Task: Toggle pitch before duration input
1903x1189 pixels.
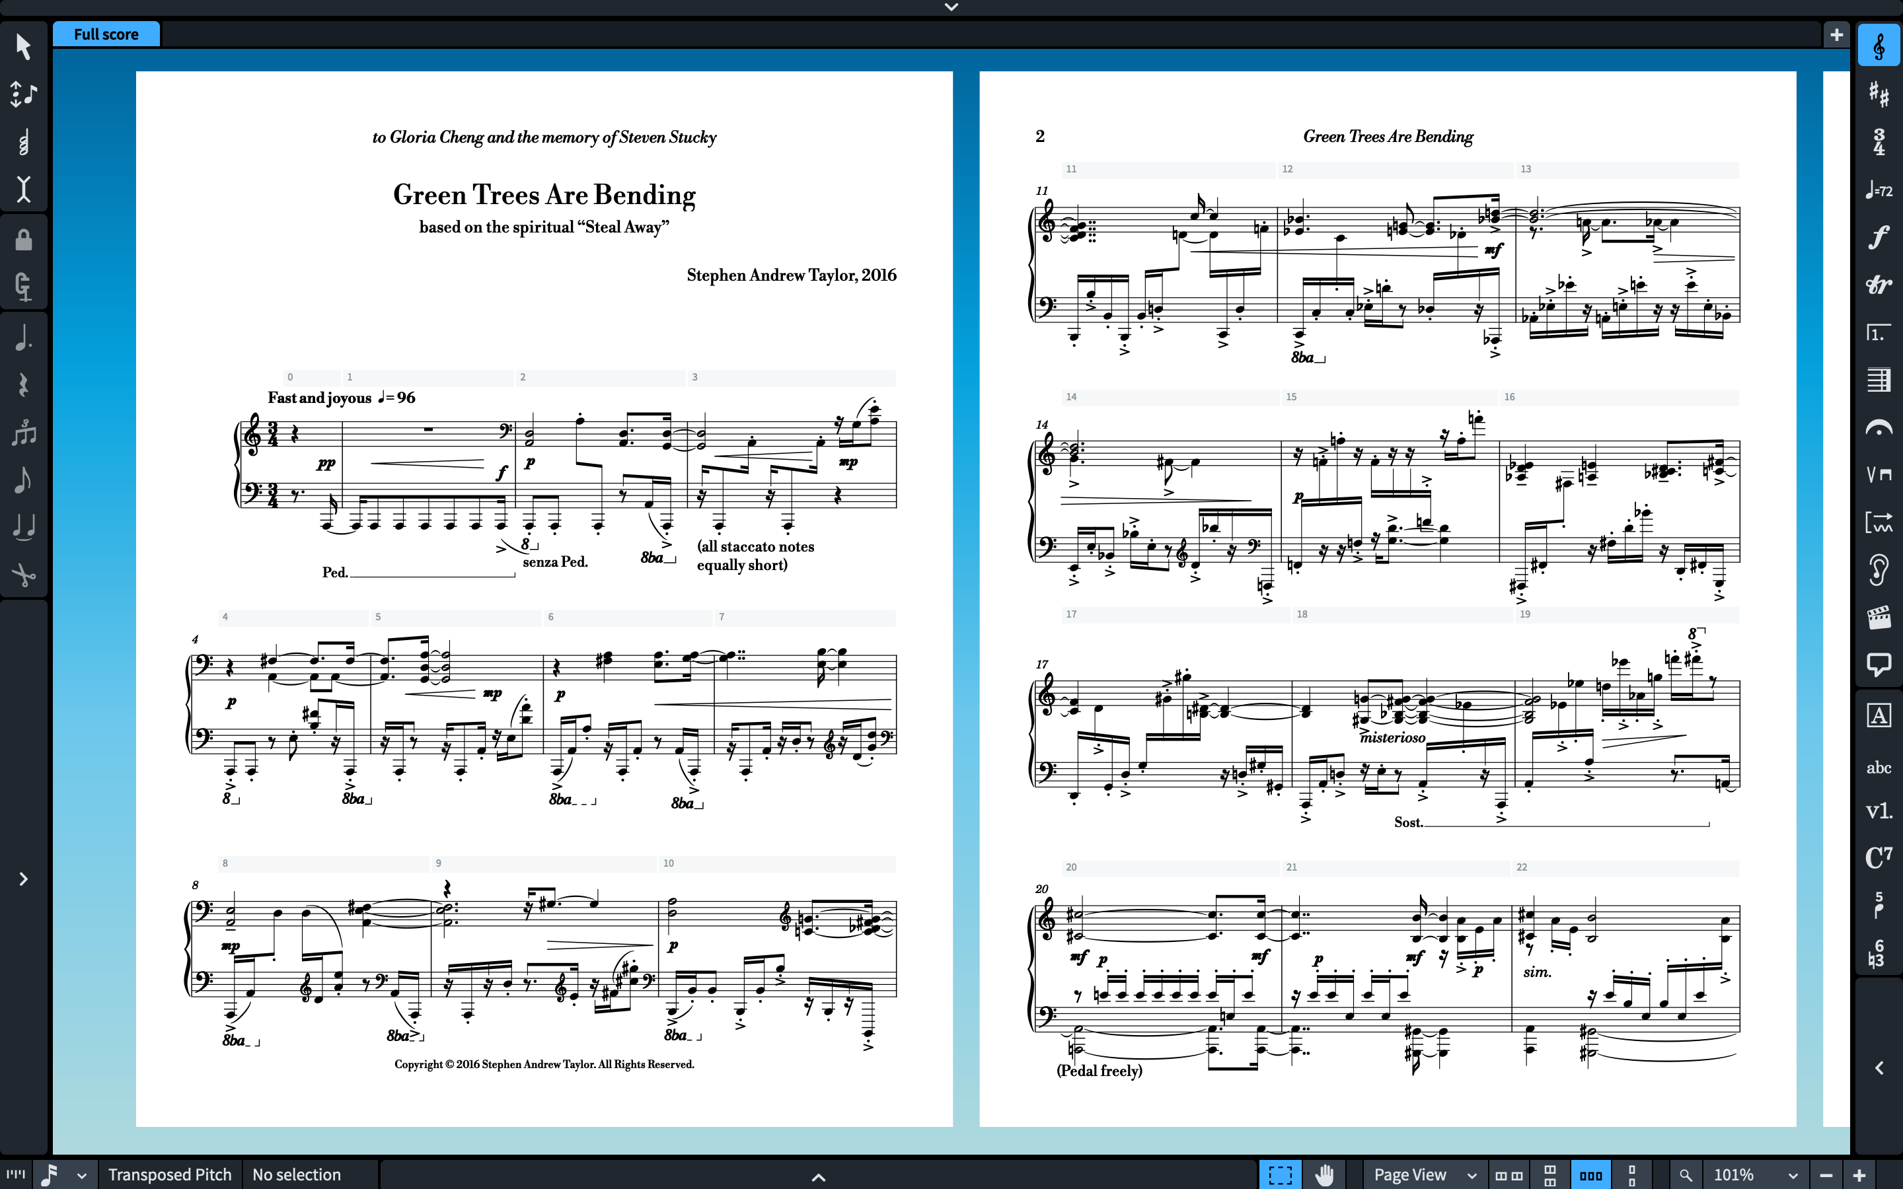Action: coord(24,94)
